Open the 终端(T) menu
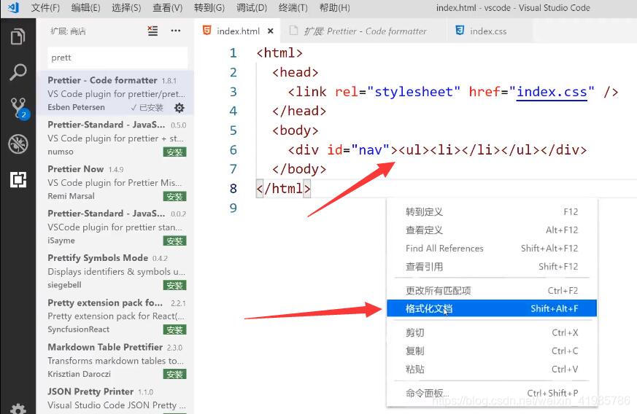Image resolution: width=637 pixels, height=414 pixels. pos(293,8)
